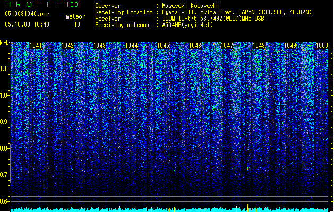Select the observer name Masayuki Kobayashi
Viewport: 334px width, 212px height.
(191, 6)
